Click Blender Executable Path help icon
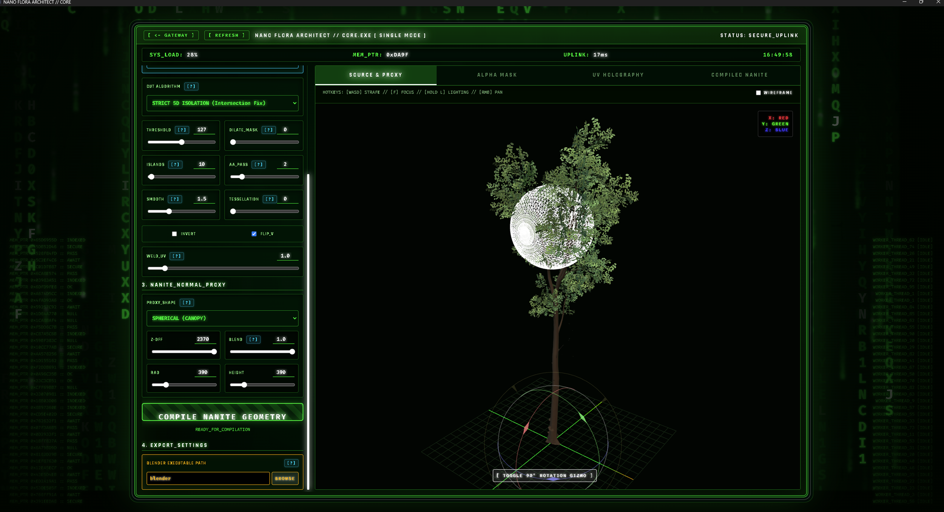Screen dimensions: 944x512 pos(291,463)
